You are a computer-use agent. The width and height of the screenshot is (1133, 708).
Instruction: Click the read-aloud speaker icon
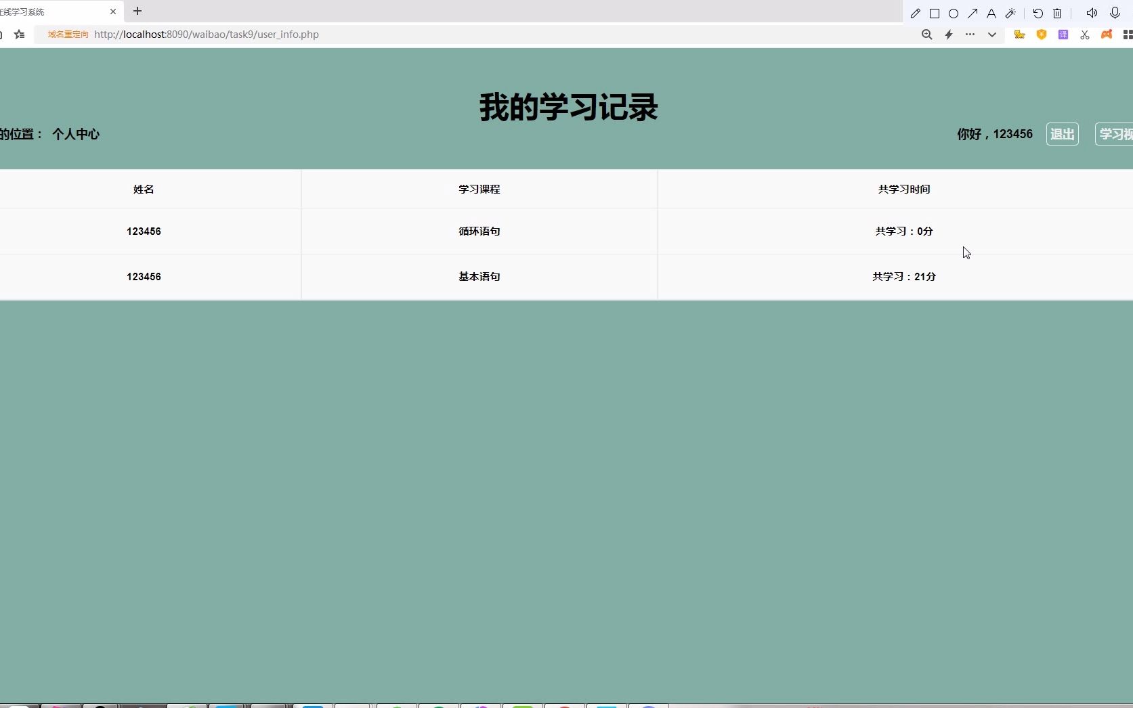click(x=1092, y=13)
